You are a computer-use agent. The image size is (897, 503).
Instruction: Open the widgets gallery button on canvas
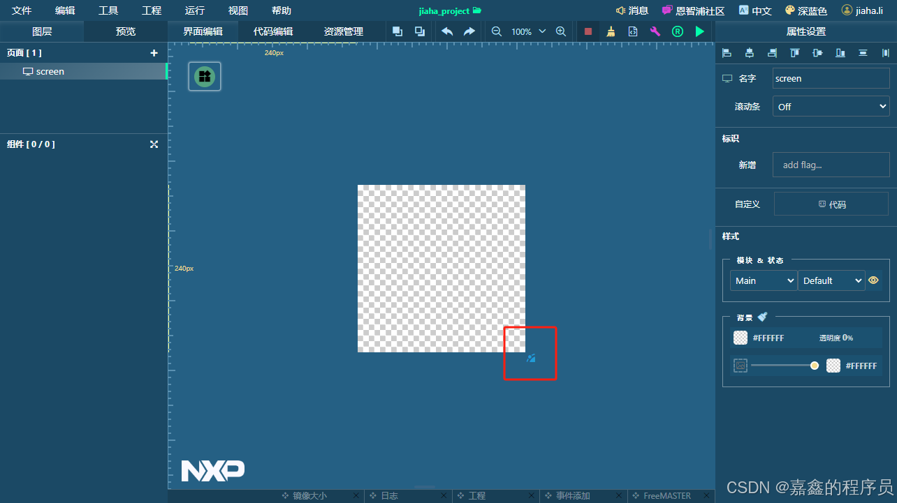pos(205,76)
